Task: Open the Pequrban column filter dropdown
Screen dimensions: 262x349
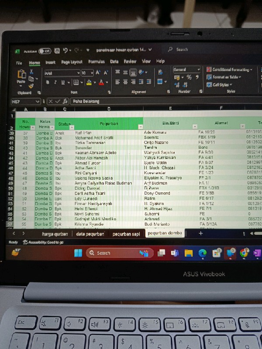Action: pos(140,127)
